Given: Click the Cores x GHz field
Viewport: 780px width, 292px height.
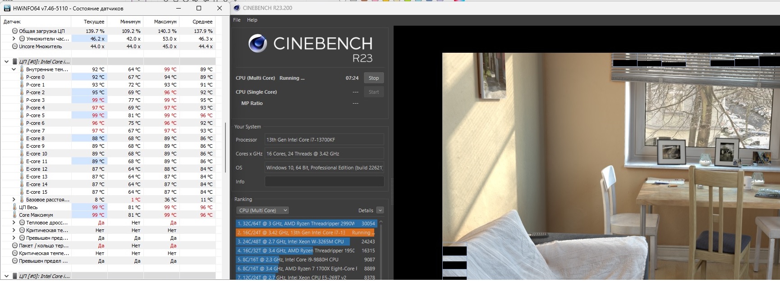Looking at the screenshot, I should pos(324,154).
